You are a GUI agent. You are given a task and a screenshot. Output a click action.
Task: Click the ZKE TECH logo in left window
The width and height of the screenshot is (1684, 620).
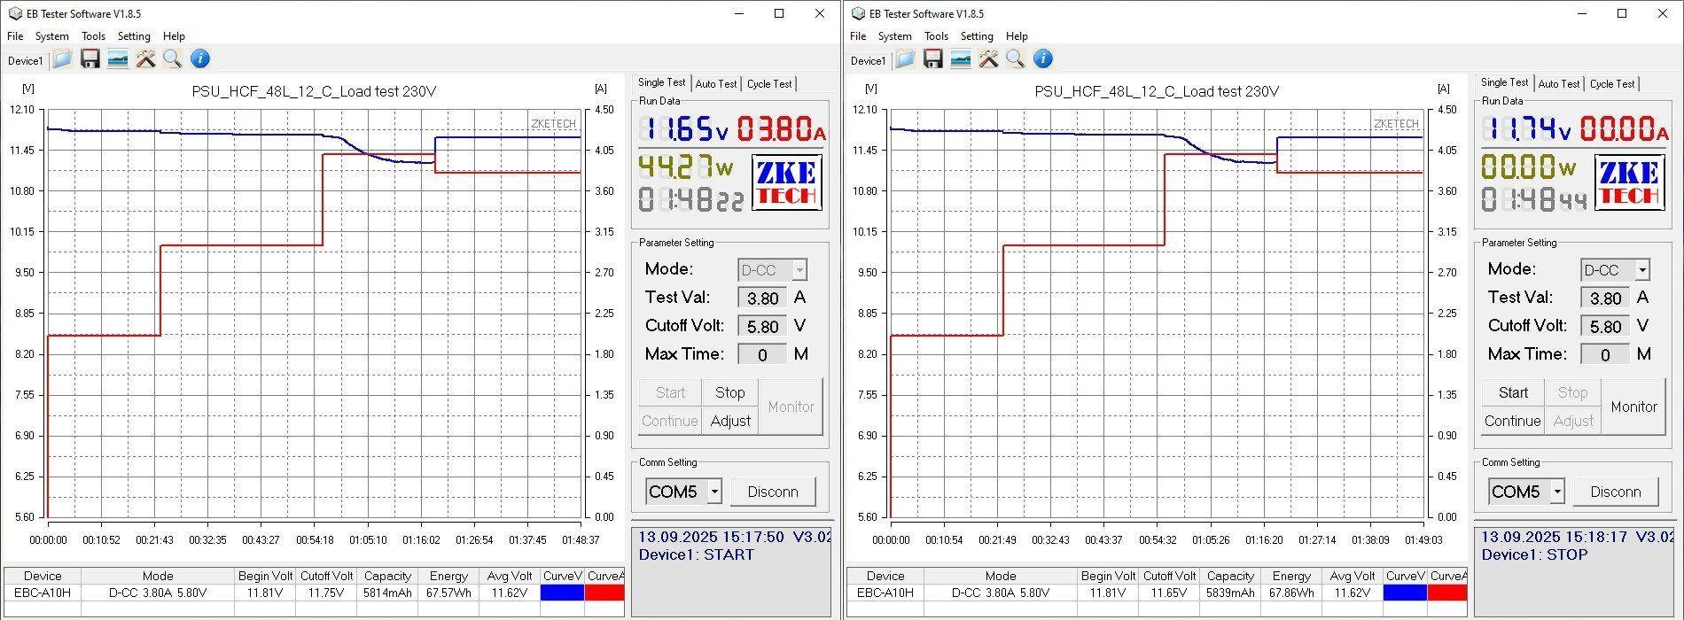pyautogui.click(x=786, y=182)
